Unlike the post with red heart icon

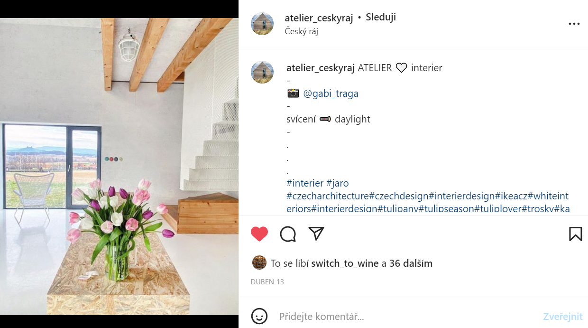(x=259, y=234)
